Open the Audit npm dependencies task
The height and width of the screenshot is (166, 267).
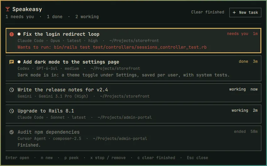[133, 138]
